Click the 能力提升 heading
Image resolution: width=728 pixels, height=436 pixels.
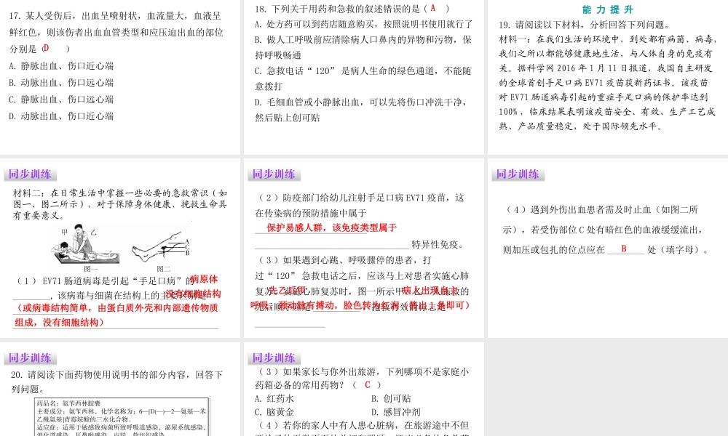[608, 9]
